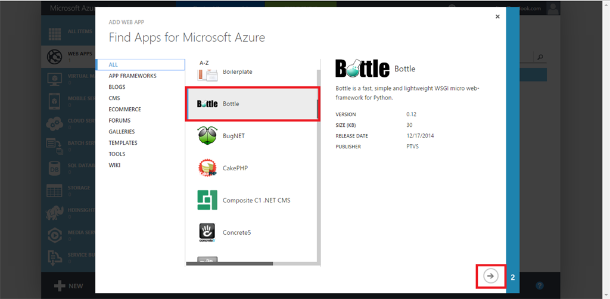Screen dimensions: 610x299
Task: Click the 12/17/2014 release date
Action: (x=420, y=136)
